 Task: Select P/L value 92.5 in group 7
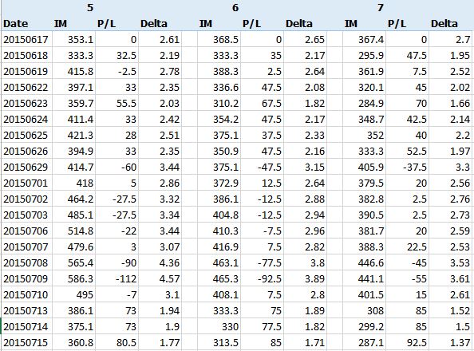point(407,342)
